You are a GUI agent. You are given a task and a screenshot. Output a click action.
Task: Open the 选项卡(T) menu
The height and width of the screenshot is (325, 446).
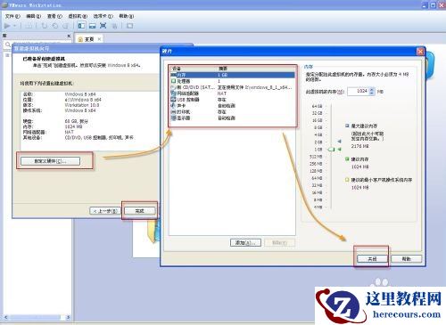103,16
